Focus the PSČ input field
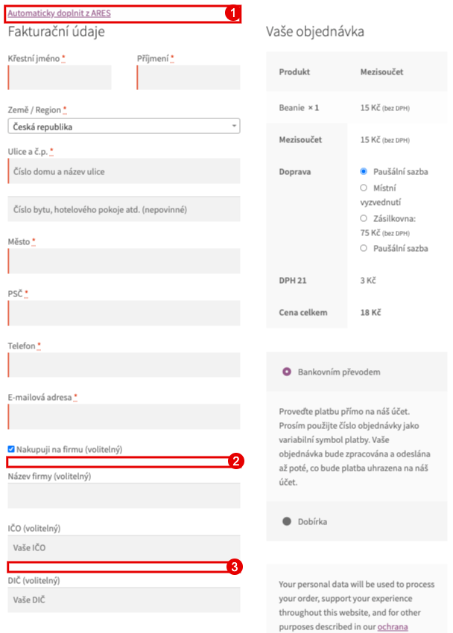Viewport: 453px width, 633px height. click(x=124, y=313)
